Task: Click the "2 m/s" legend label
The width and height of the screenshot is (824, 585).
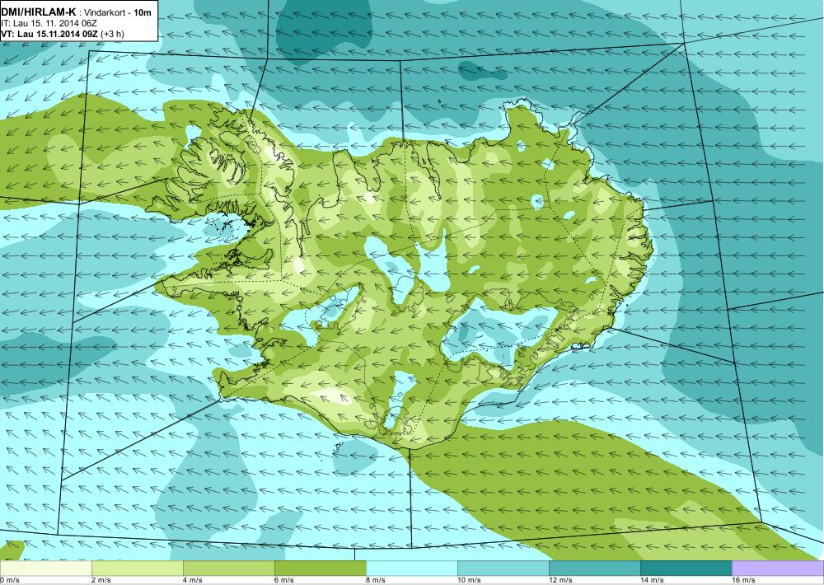Action: [101, 580]
